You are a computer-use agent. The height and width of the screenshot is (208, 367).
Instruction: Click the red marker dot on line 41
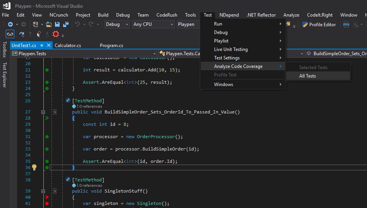[47, 203]
